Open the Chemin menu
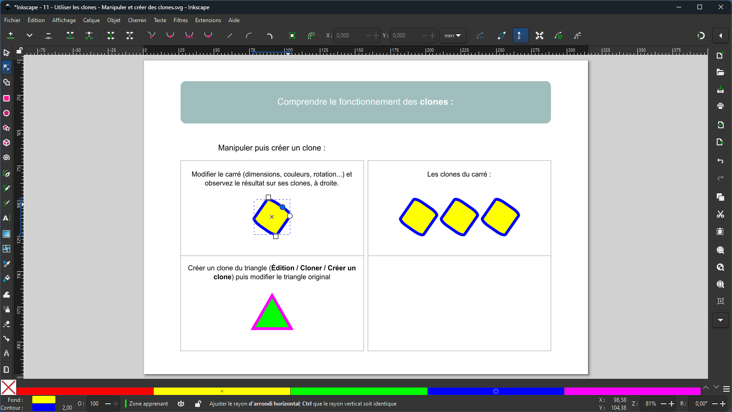Viewport: 732px width, 412px height. tap(137, 20)
